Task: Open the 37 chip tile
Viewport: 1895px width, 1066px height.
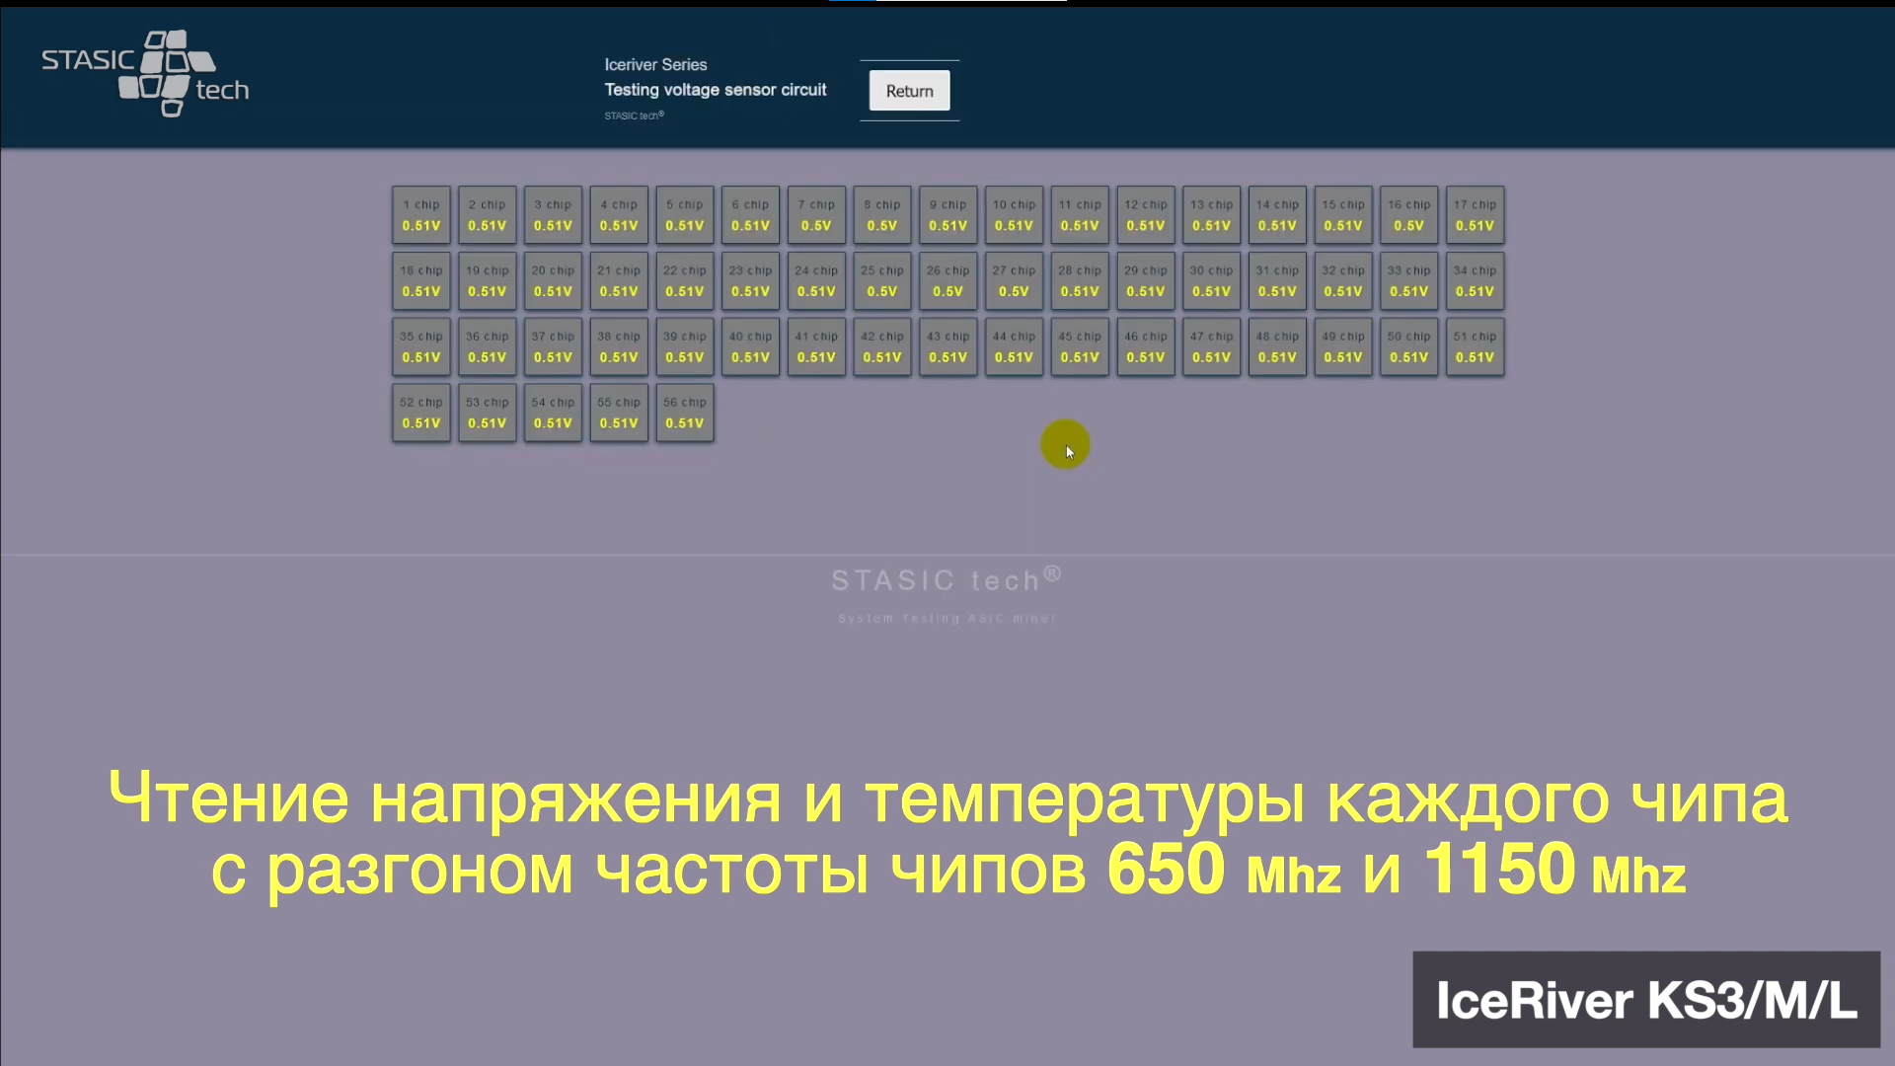Action: point(553,346)
